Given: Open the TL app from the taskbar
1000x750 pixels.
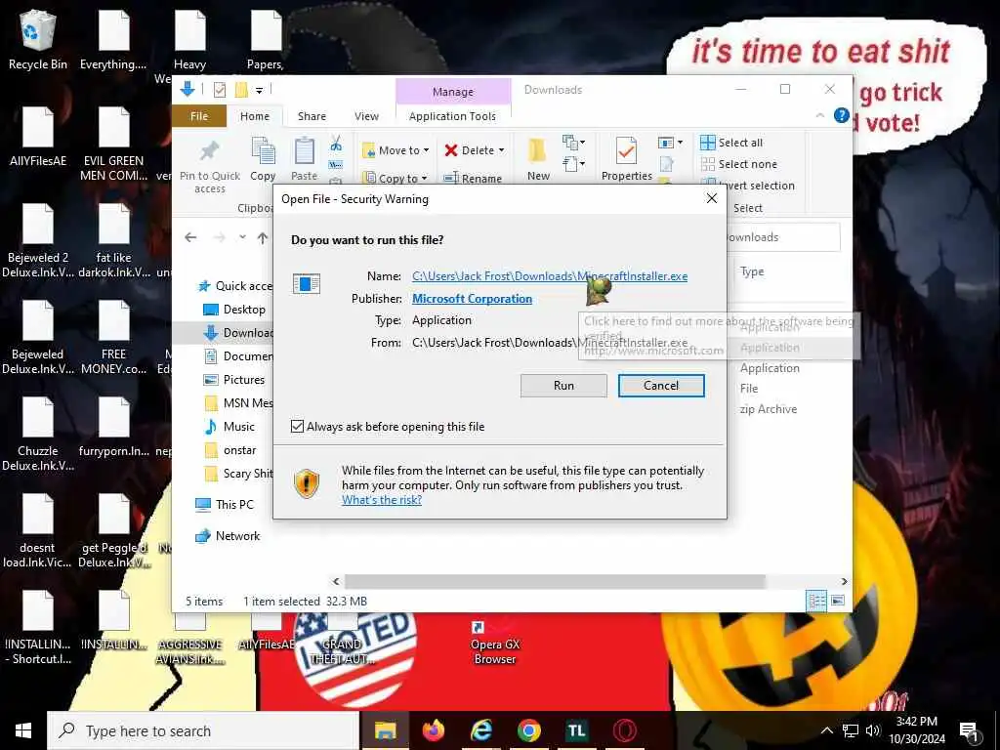Looking at the screenshot, I should (576, 730).
